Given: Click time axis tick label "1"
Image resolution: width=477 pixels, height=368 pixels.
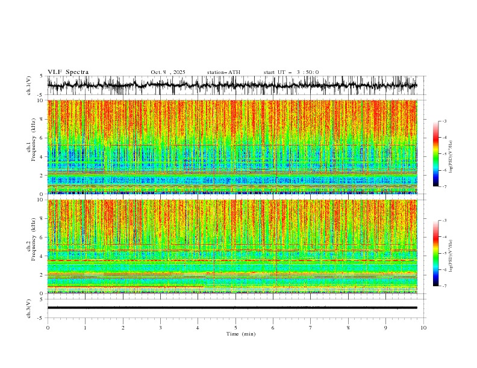Looking at the screenshot, I should pyautogui.click(x=85, y=328).
